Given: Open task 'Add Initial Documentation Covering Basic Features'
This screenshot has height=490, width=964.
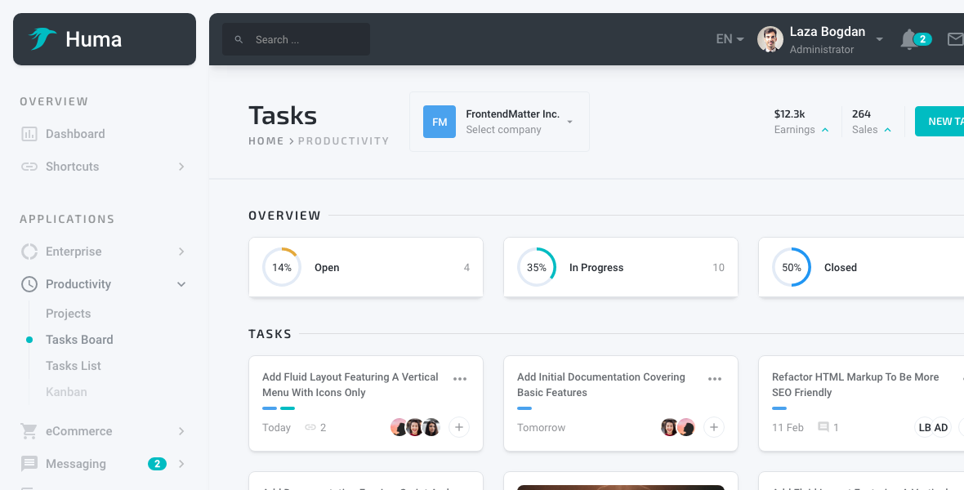Looking at the screenshot, I should point(600,385).
